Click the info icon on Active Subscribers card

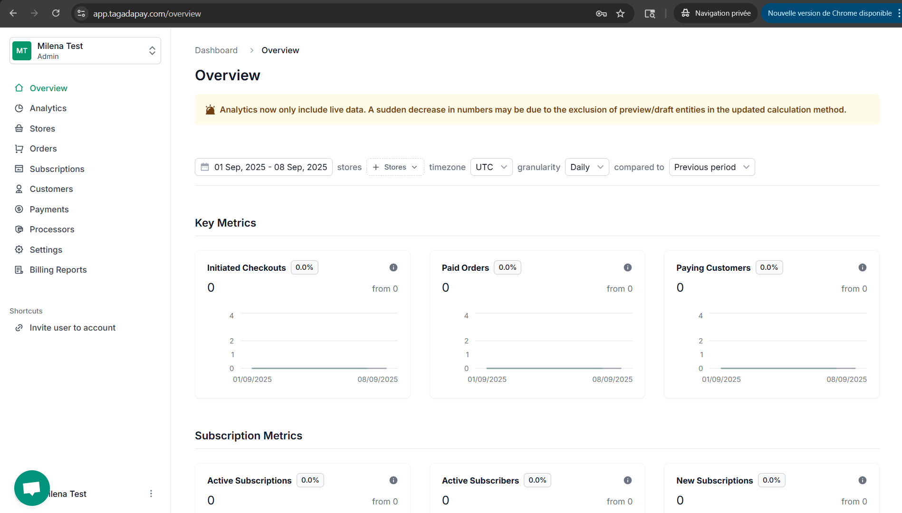pyautogui.click(x=628, y=480)
